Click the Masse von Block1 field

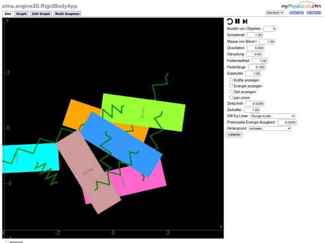(x=267, y=41)
